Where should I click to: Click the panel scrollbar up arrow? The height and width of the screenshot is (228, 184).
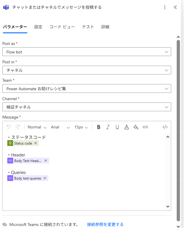tap(178, 37)
